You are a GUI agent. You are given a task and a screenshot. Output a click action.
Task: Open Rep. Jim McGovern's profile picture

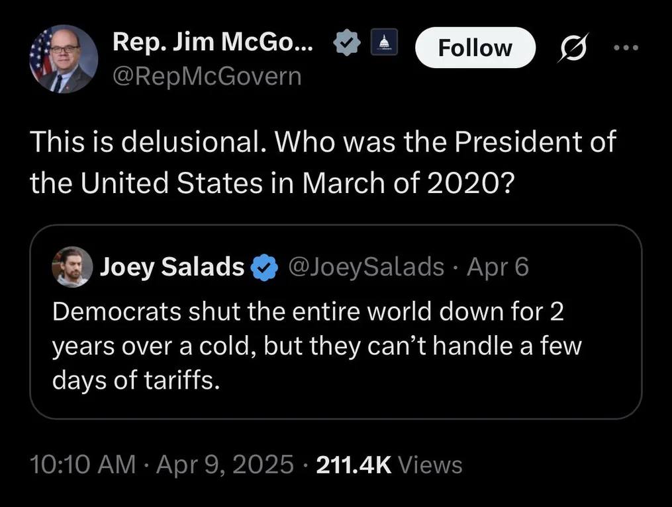coord(64,59)
